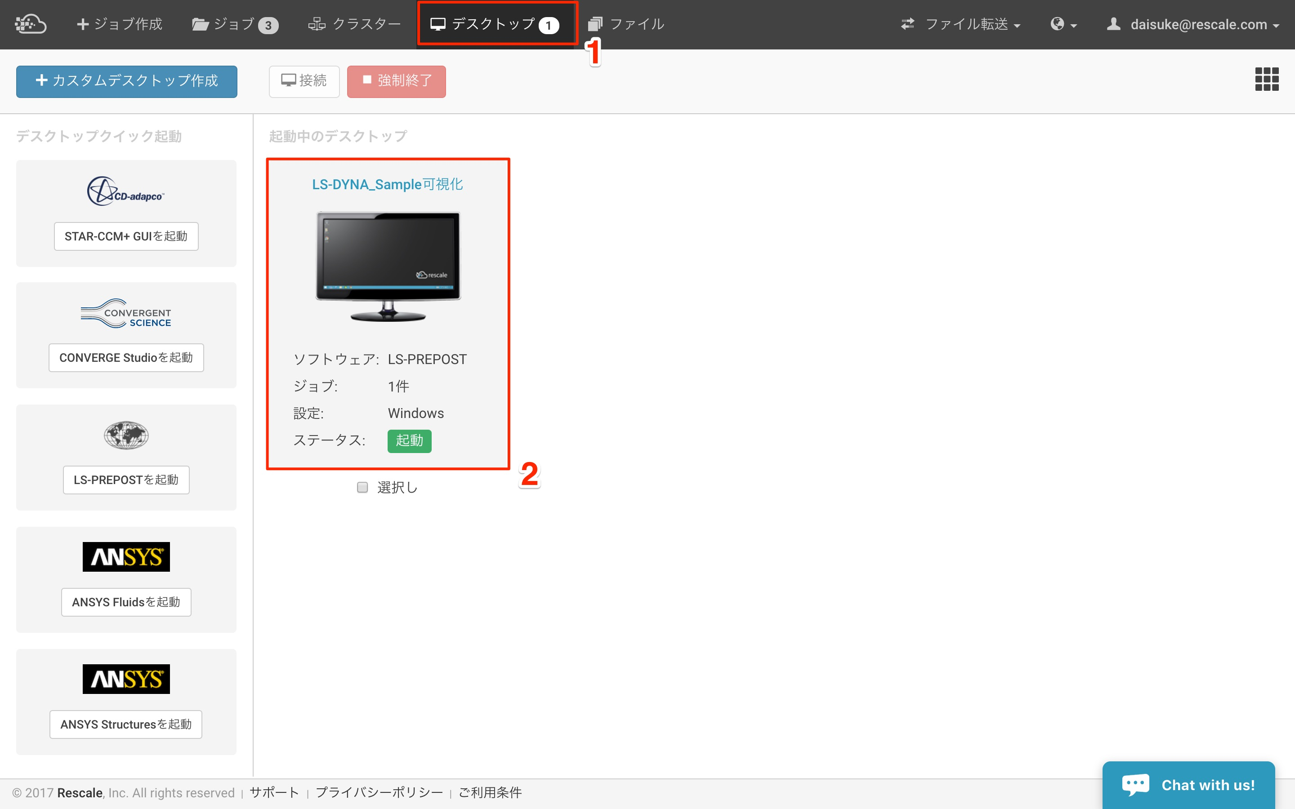Check the 選択し checkbox
1295x809 pixels.
pyautogui.click(x=362, y=487)
